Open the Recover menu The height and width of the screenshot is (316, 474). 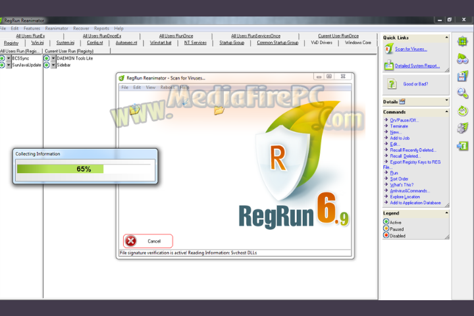(x=81, y=28)
